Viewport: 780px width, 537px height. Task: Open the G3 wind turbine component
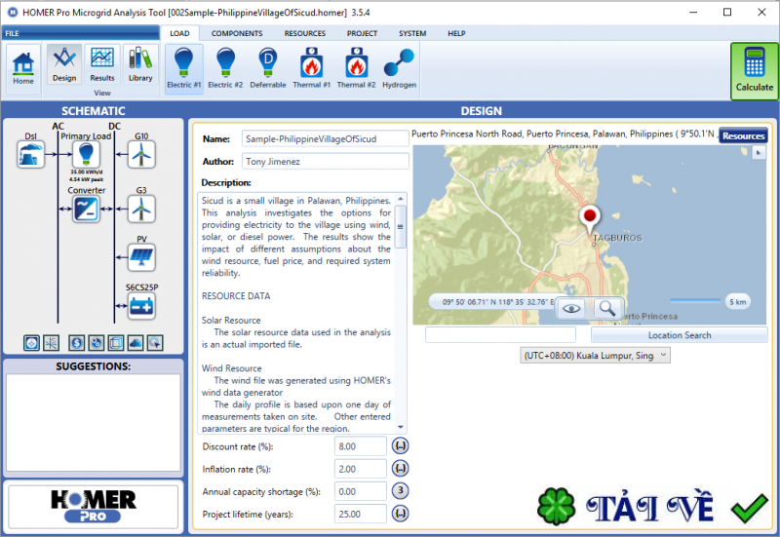(141, 209)
